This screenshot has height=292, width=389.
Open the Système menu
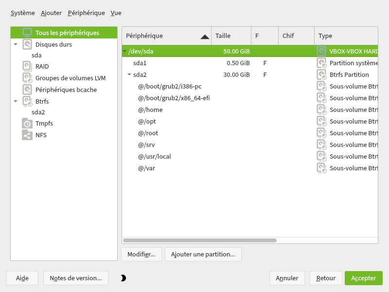(x=23, y=13)
